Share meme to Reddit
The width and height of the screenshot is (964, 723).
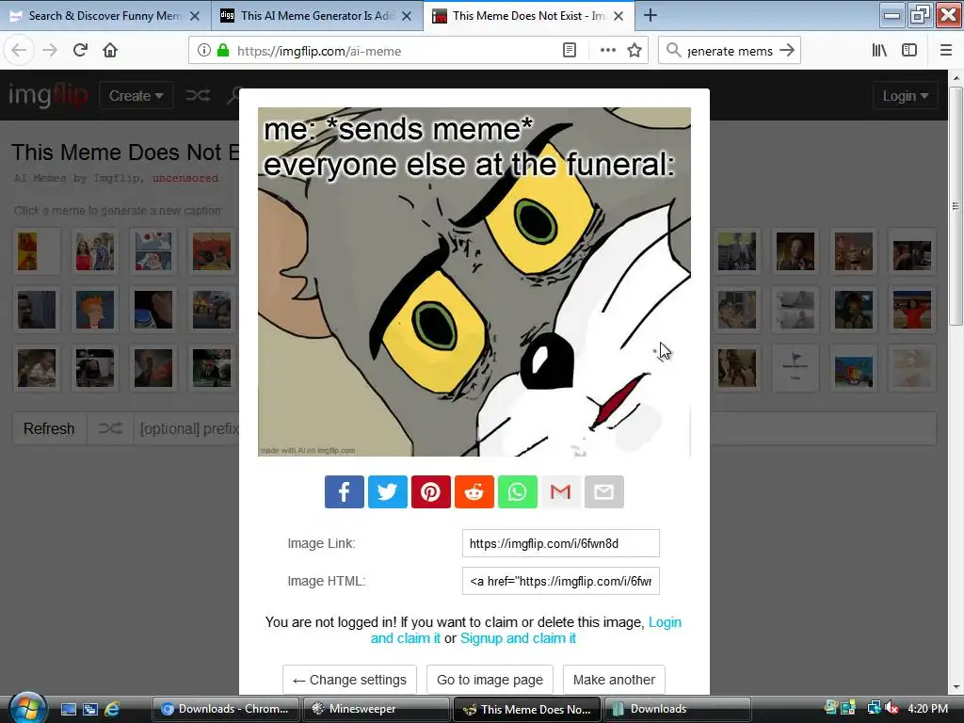[474, 491]
